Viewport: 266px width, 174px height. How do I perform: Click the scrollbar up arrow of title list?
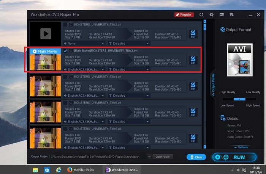click(x=204, y=21)
